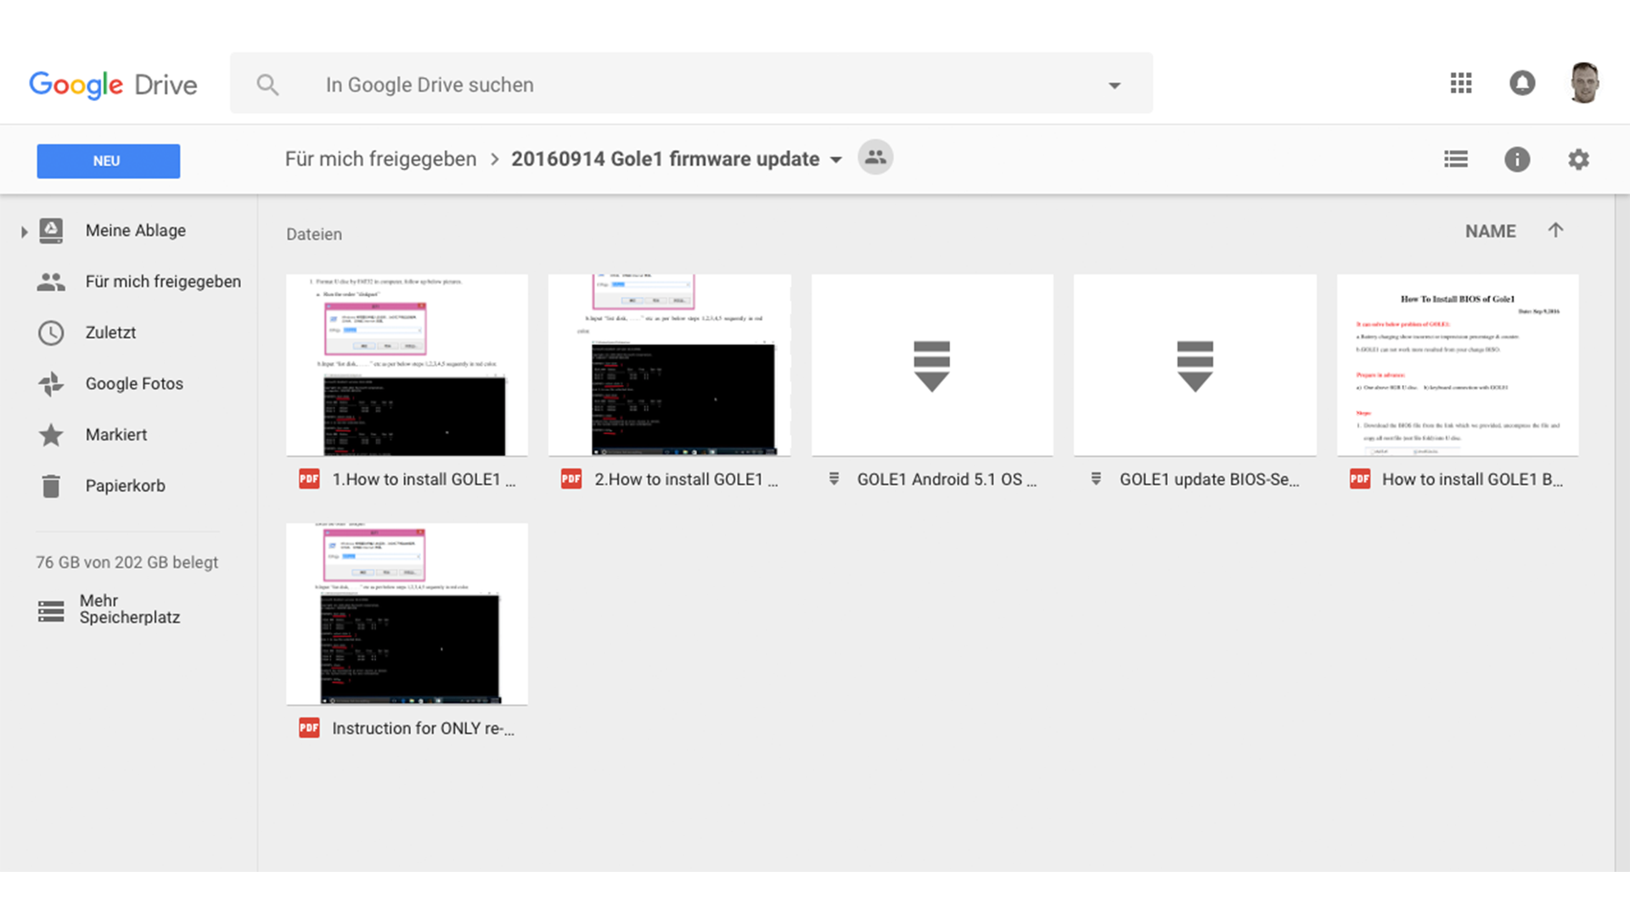Switch to list view
1630x916 pixels.
coord(1456,159)
